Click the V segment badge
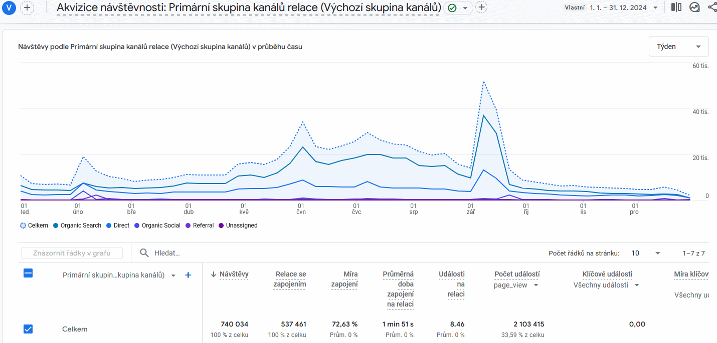This screenshot has height=343, width=717. click(10, 7)
